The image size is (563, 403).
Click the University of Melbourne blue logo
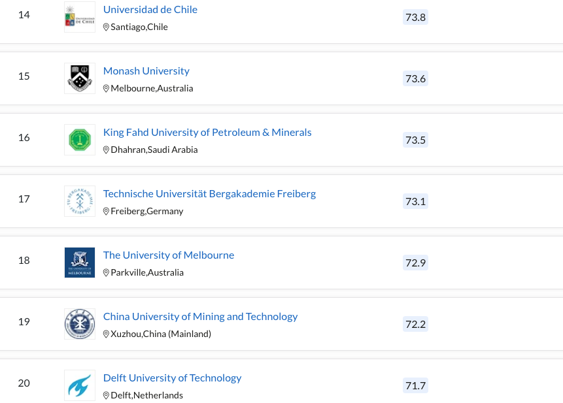(x=80, y=263)
